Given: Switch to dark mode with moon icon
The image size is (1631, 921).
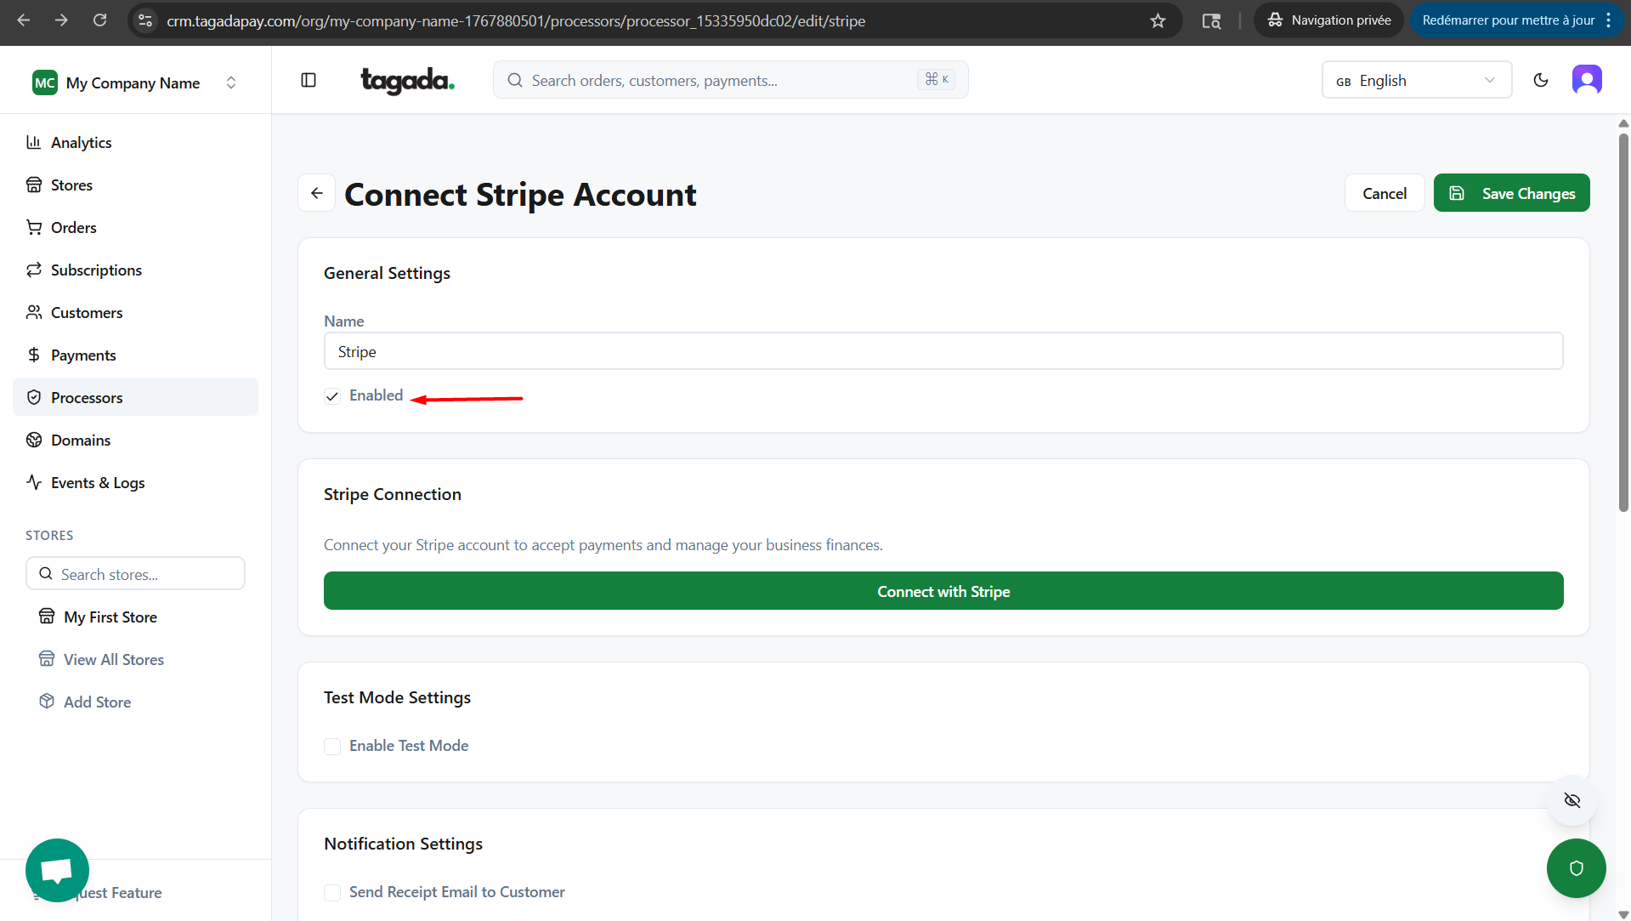Looking at the screenshot, I should (x=1540, y=80).
